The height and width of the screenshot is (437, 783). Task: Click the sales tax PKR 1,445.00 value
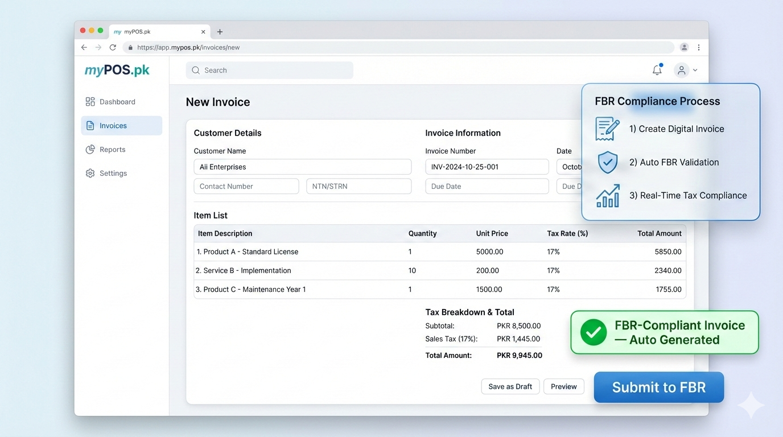coord(518,339)
